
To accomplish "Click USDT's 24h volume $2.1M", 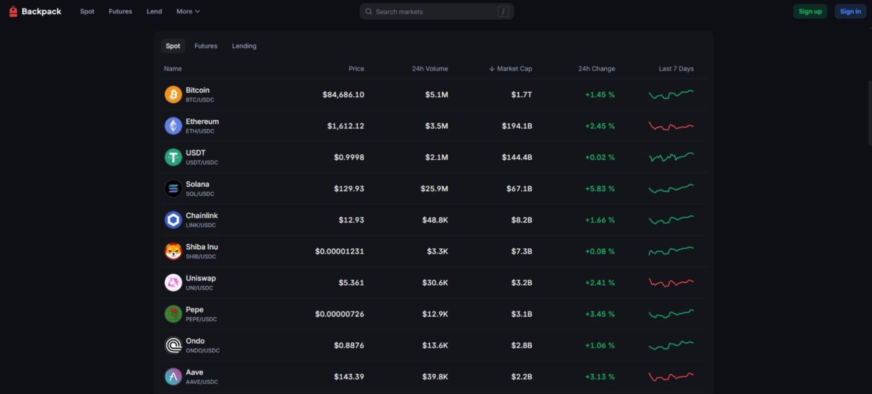I will click(x=436, y=157).
